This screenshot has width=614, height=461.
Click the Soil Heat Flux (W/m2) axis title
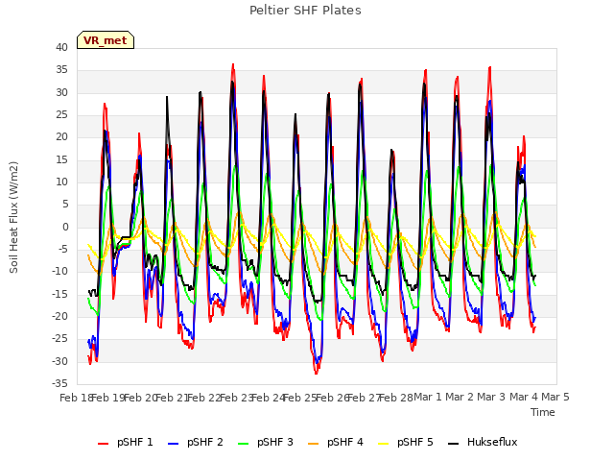point(13,217)
